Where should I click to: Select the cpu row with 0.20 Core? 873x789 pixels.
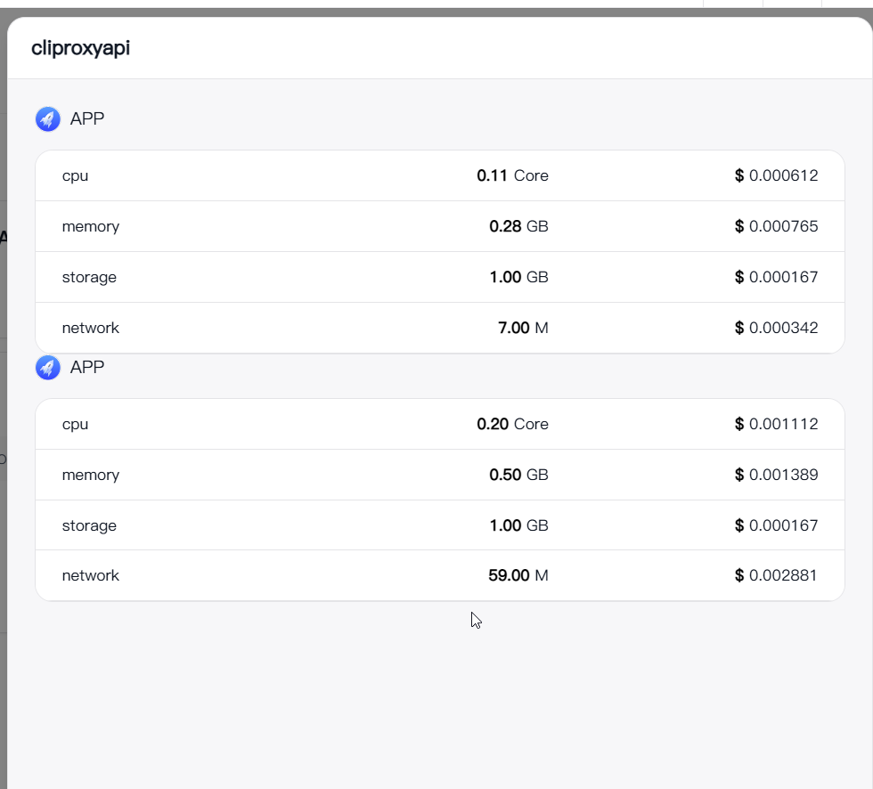tap(439, 424)
